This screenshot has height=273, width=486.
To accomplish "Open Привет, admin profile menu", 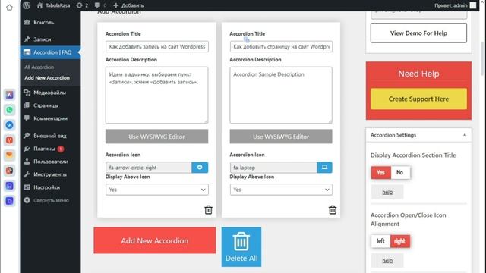I will coord(455,5).
